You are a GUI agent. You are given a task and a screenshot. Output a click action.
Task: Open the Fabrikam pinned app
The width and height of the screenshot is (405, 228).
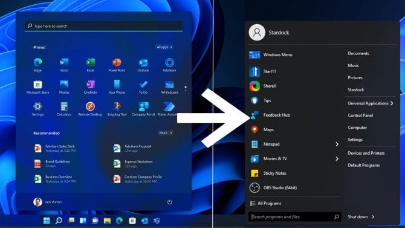click(x=169, y=65)
